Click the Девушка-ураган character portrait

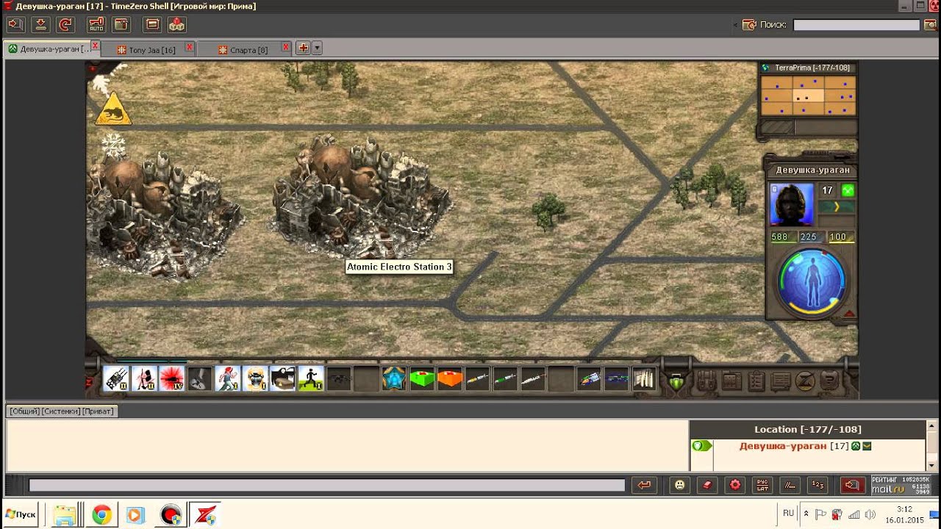[792, 204]
